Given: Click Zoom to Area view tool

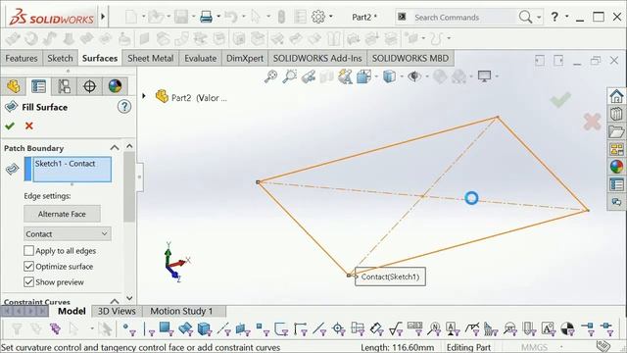Looking at the screenshot, I should pyautogui.click(x=290, y=76).
